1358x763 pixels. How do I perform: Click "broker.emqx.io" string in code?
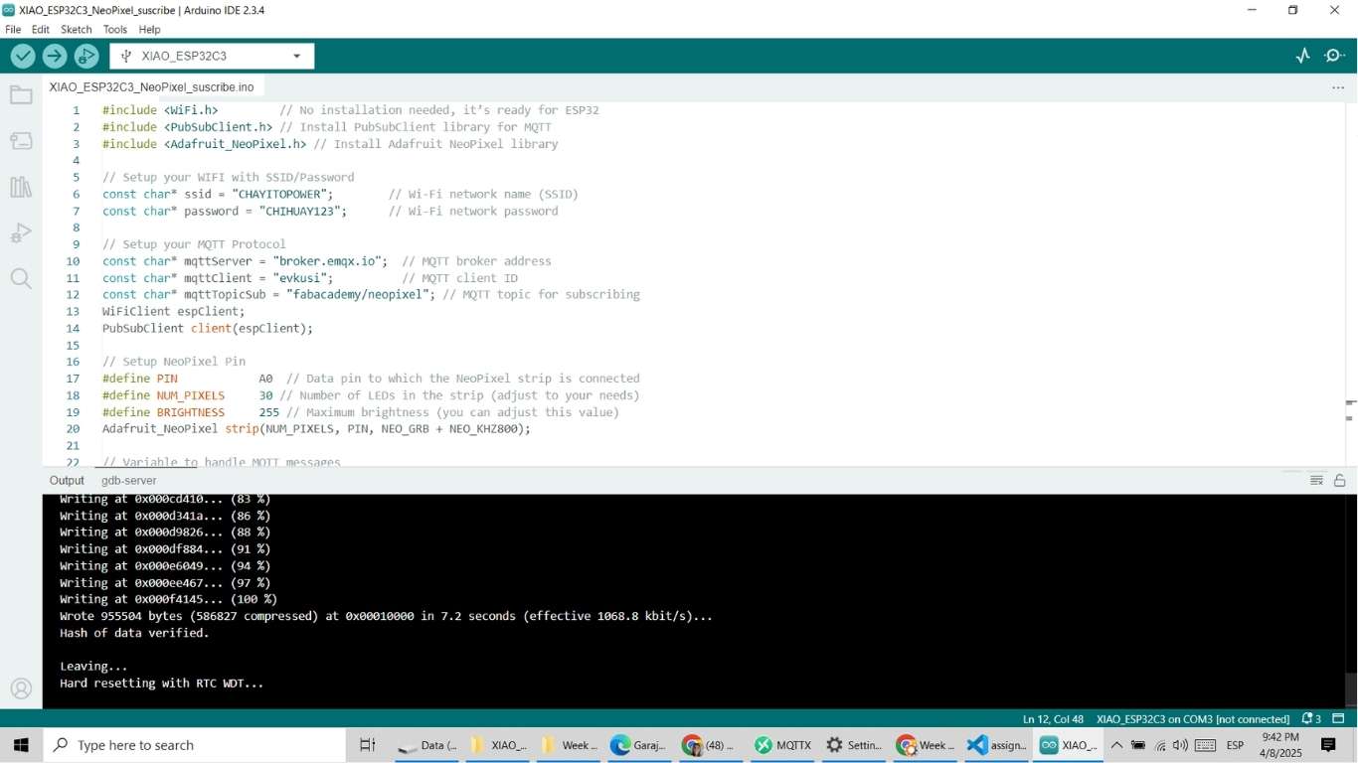[x=327, y=261]
